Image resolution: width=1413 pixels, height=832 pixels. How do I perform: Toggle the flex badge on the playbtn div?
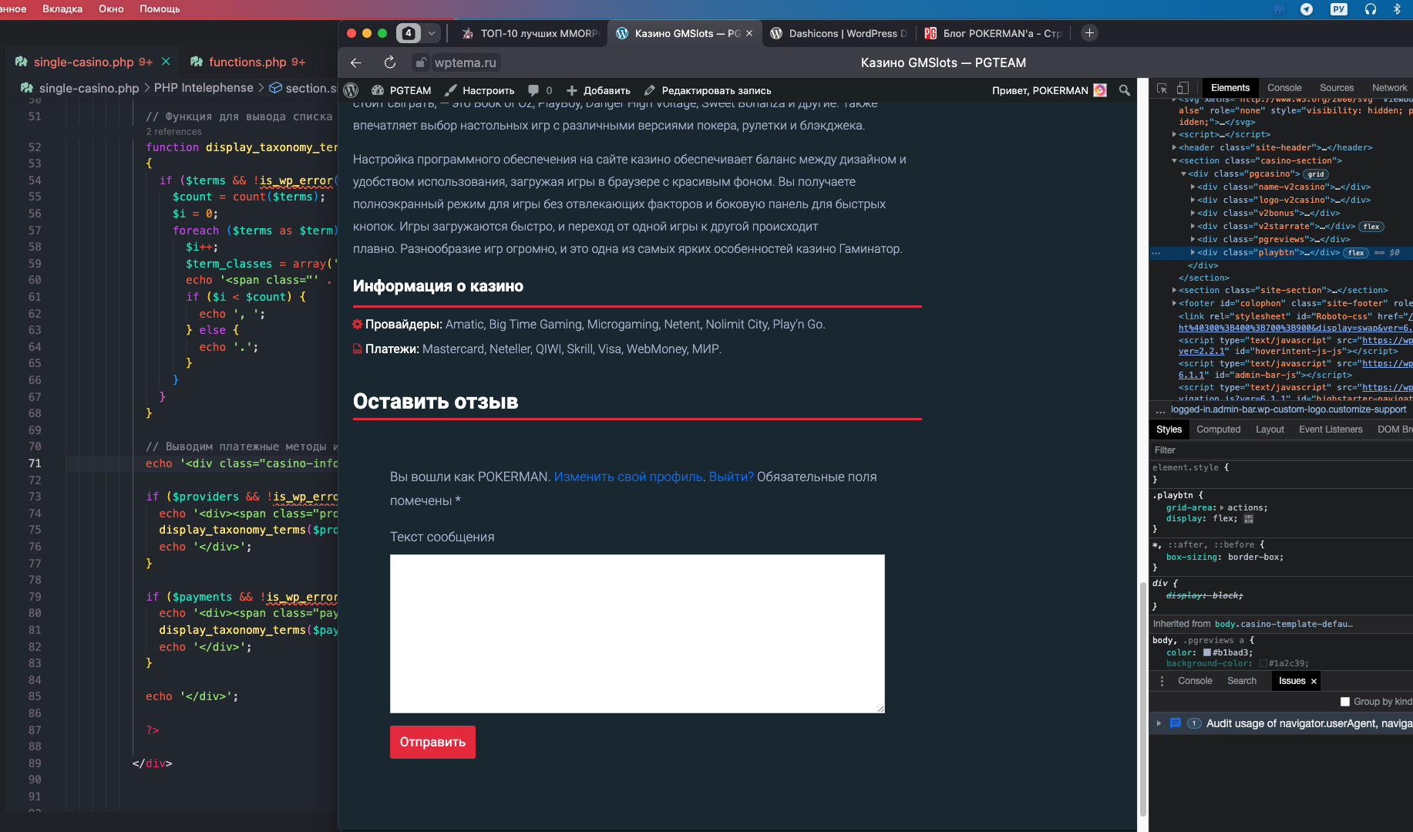coord(1356,253)
